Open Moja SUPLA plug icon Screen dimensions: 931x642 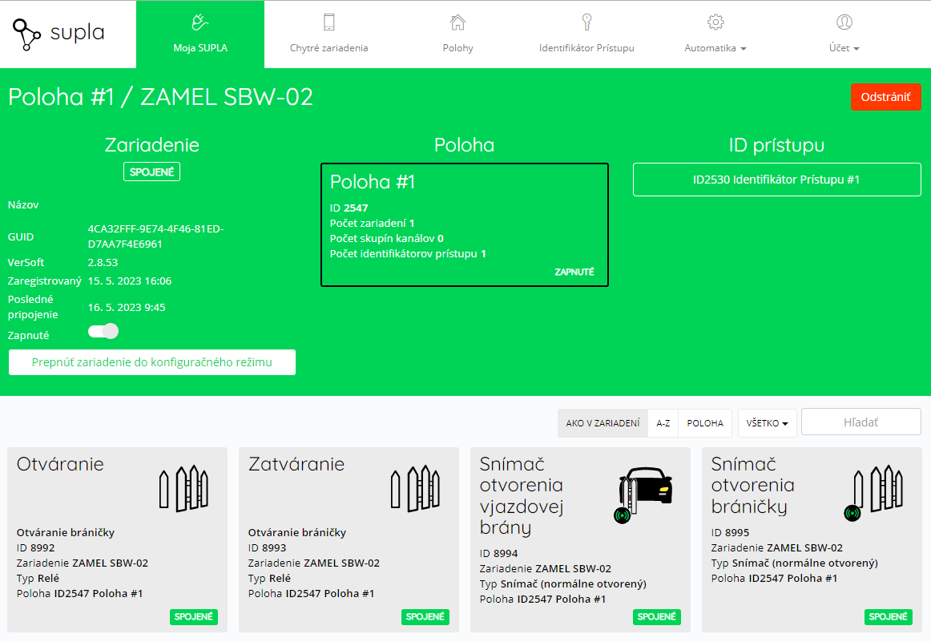(200, 22)
